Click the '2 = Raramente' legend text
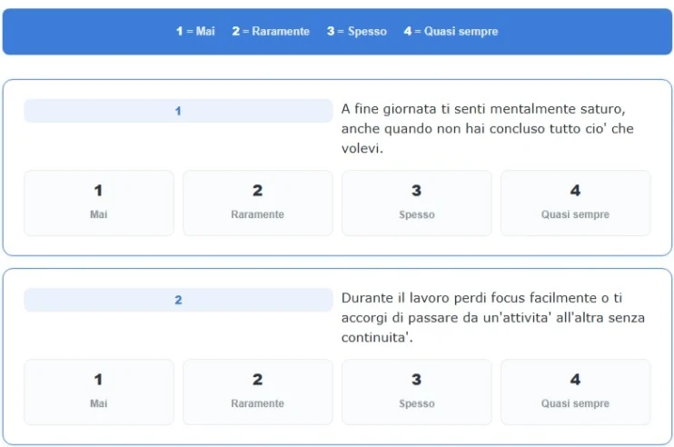The width and height of the screenshot is (674, 447). coord(271,32)
